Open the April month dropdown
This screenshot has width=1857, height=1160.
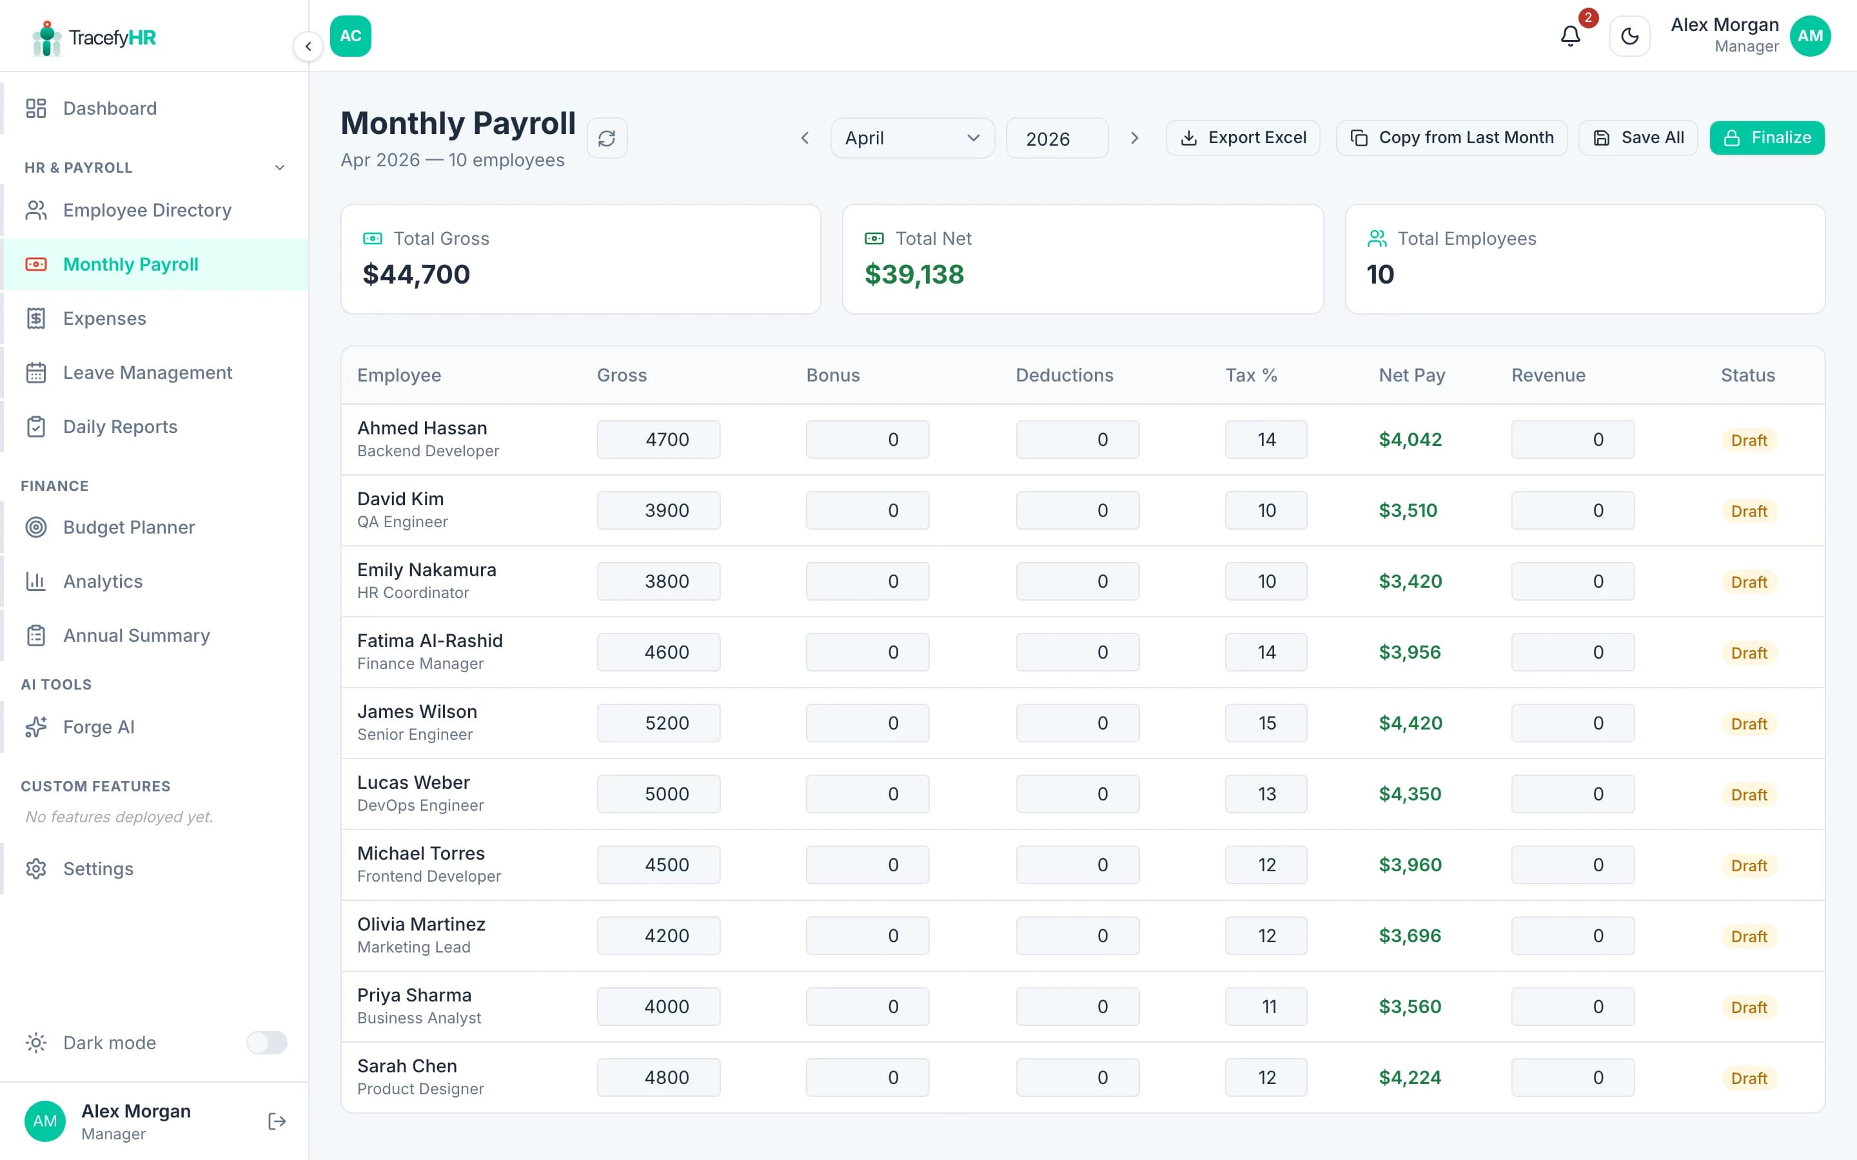pos(912,138)
